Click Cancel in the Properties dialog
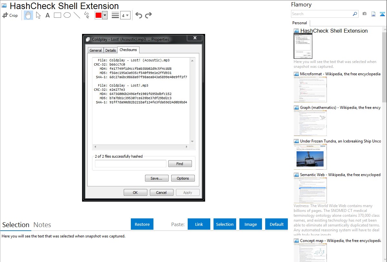This screenshot has width=387, height=262. (162, 192)
